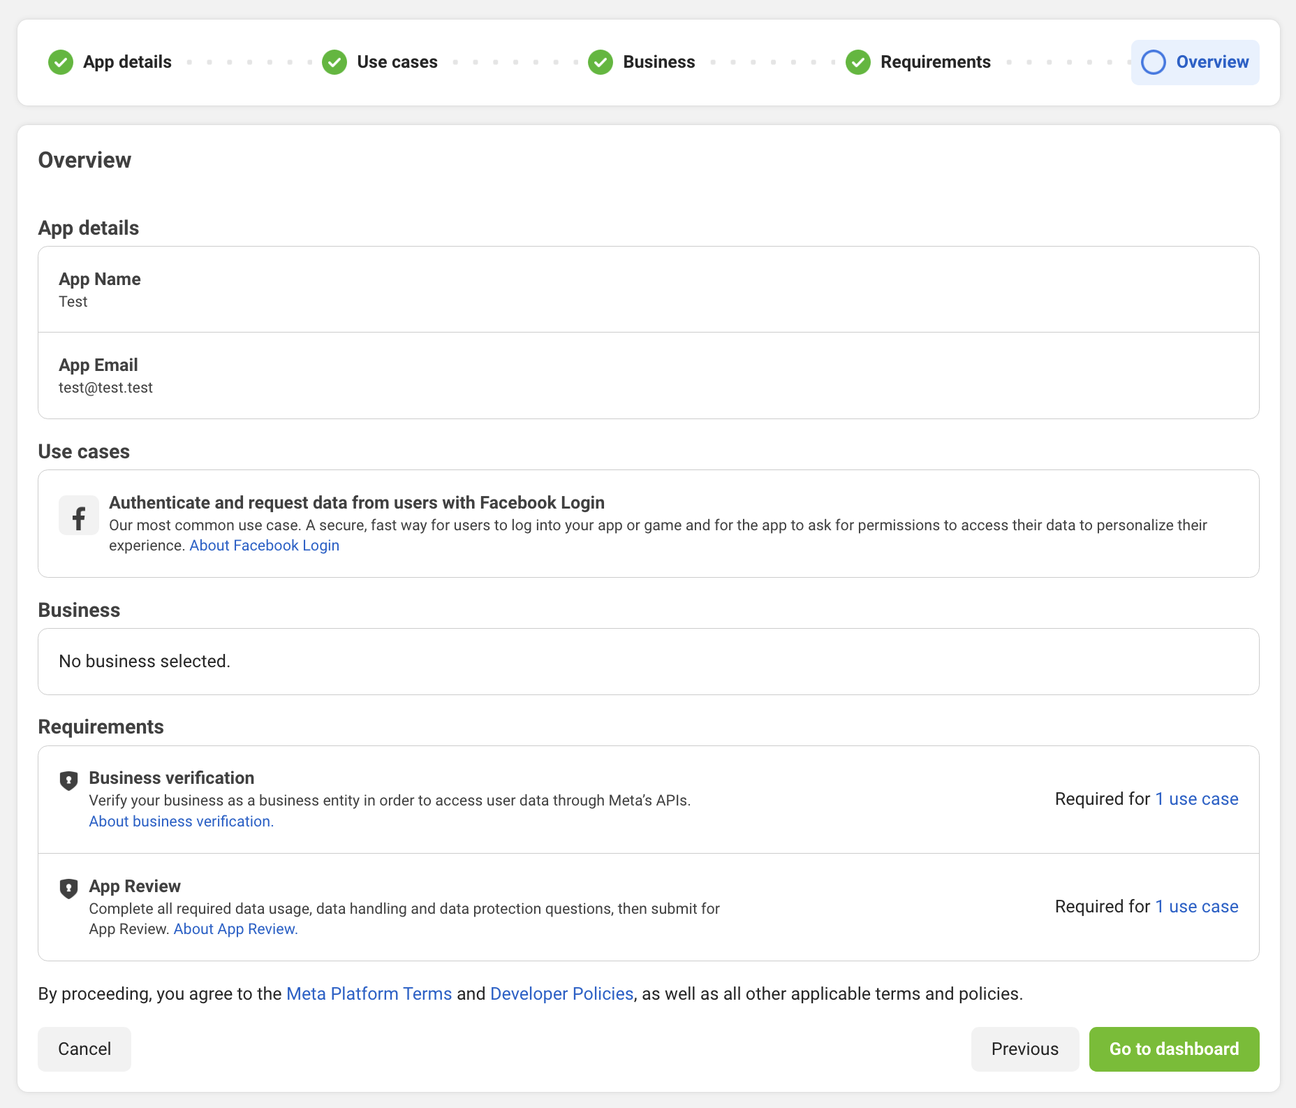Click the 'Overview' page heading

coord(84,160)
